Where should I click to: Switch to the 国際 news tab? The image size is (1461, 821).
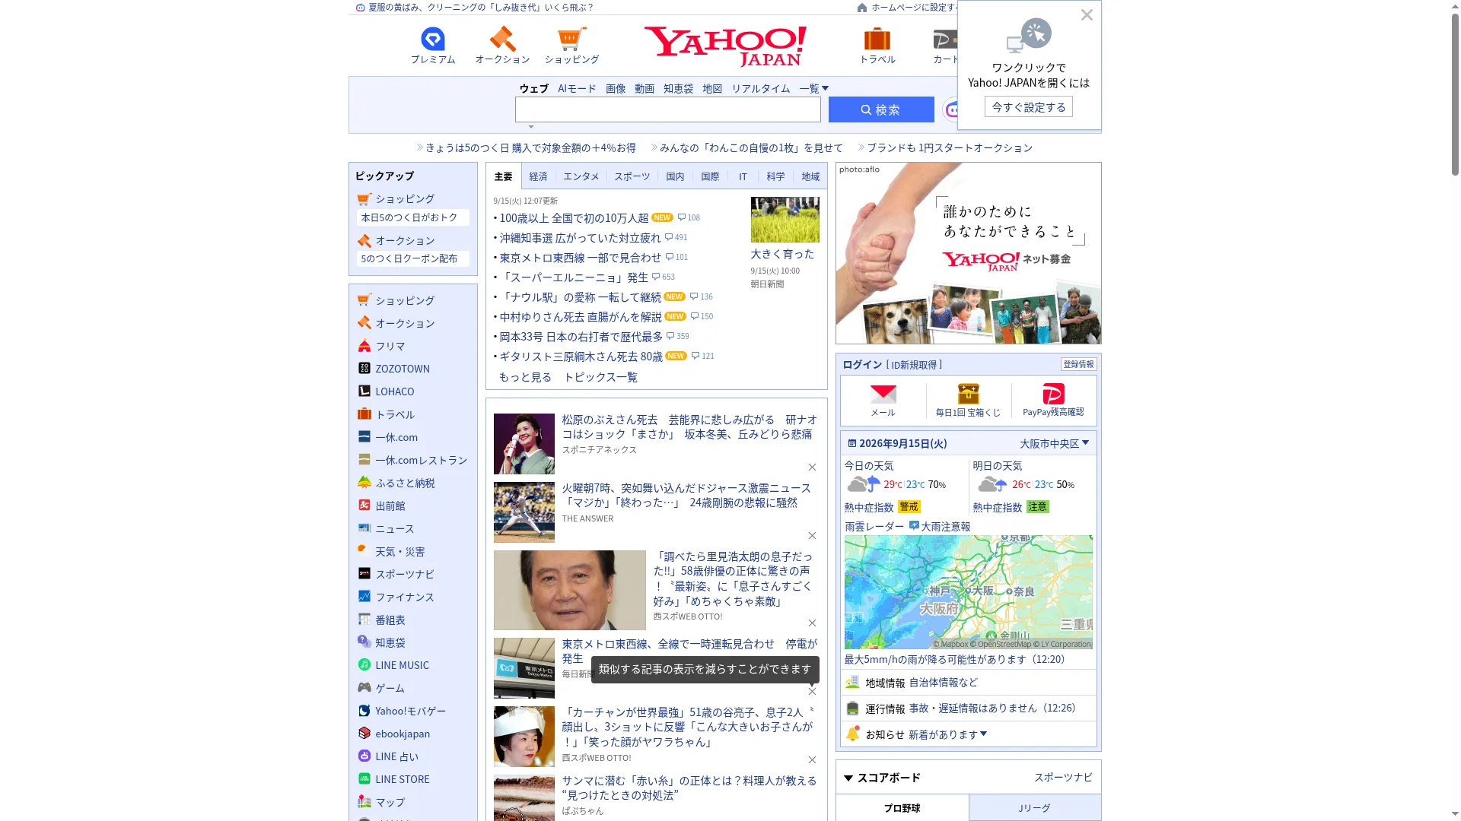[709, 176]
